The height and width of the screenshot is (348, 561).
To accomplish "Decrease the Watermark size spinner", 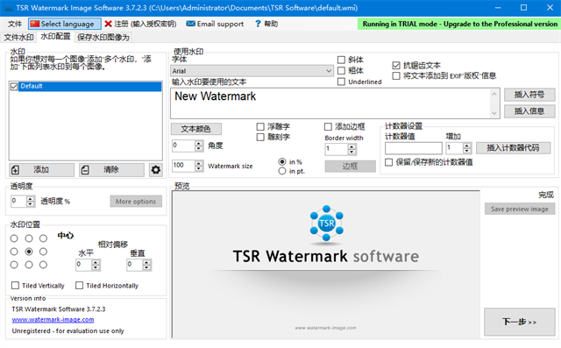I will pos(199,168).
